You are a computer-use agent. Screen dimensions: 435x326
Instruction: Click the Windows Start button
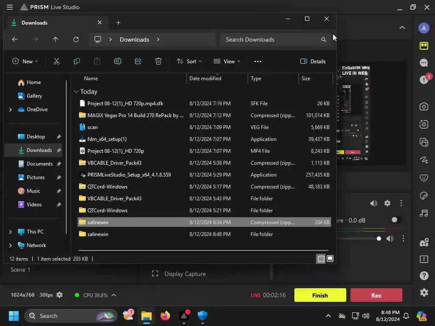pos(14,316)
